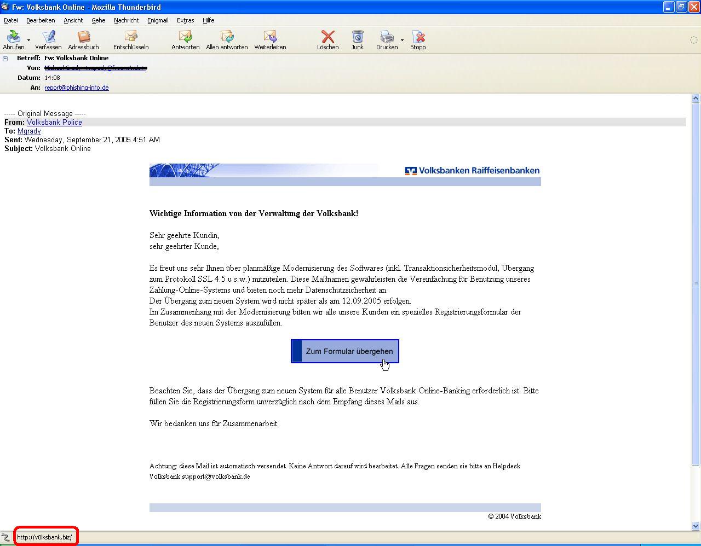Open the Ansicht menu

(x=73, y=20)
